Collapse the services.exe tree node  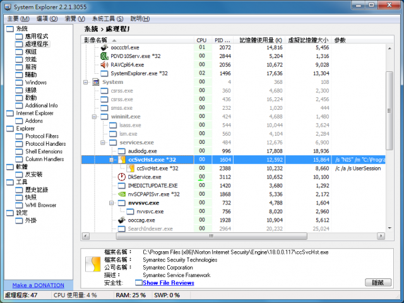click(x=103, y=143)
